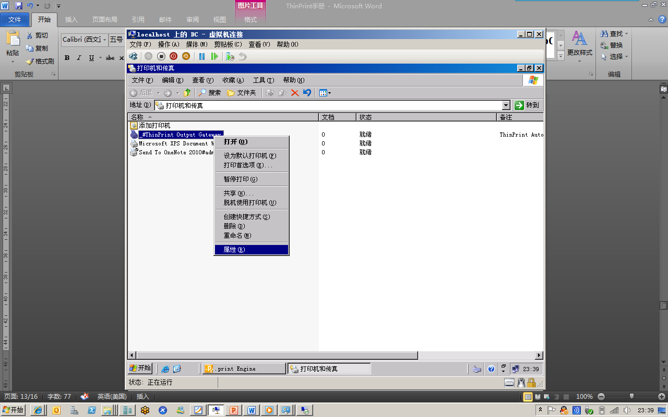This screenshot has width=668, height=417.
Task: Click 共享 in the context menu
Action: click(x=252, y=193)
